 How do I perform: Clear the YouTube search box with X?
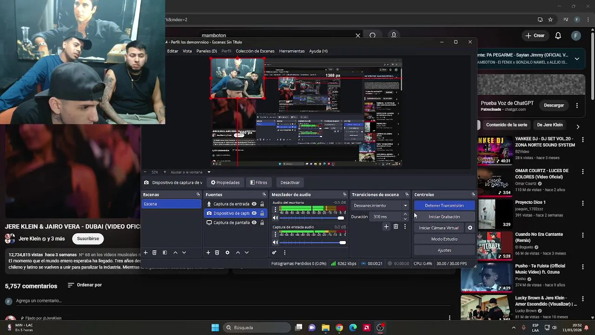tap(358, 35)
